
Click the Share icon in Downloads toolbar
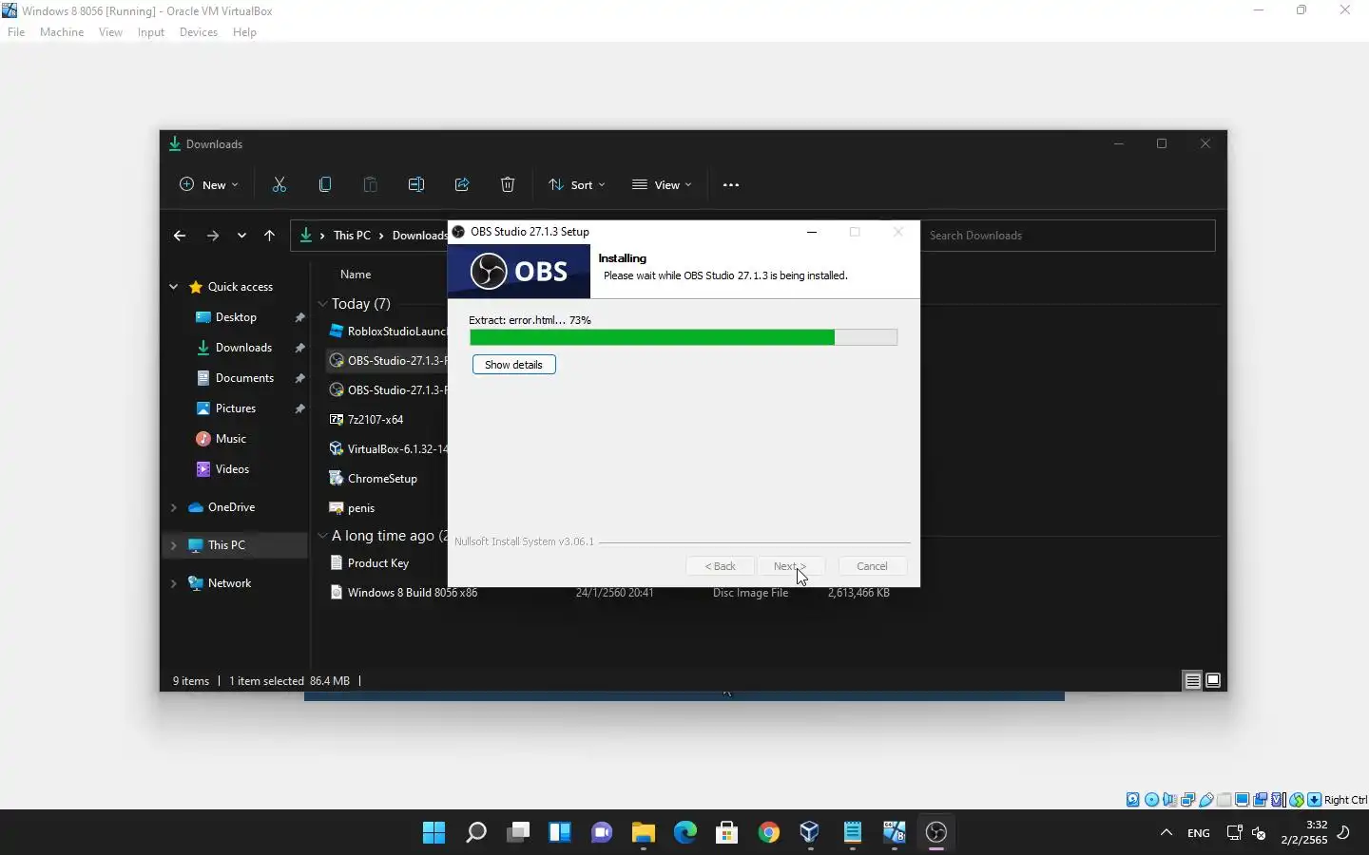click(462, 185)
